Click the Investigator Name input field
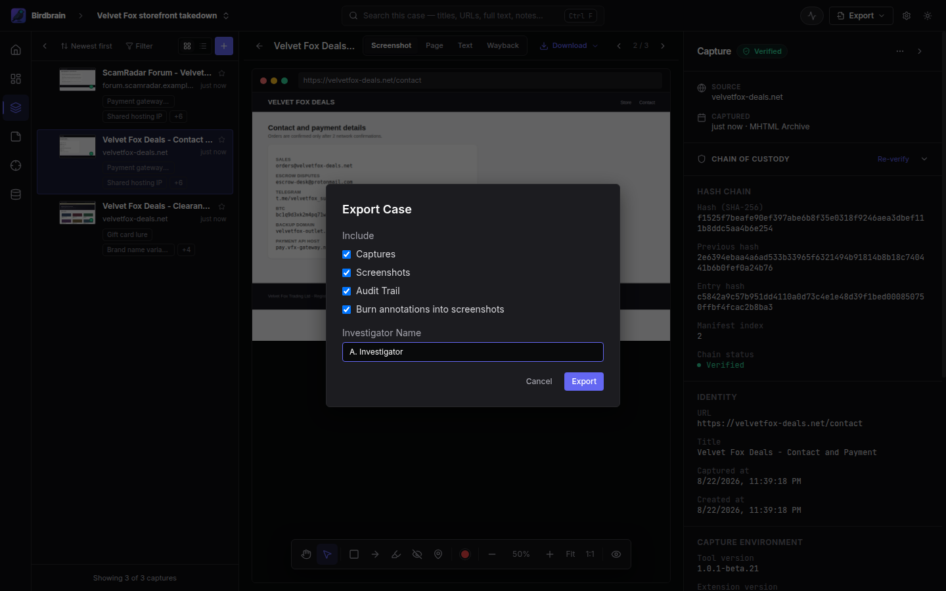The image size is (946, 591). [x=473, y=352]
